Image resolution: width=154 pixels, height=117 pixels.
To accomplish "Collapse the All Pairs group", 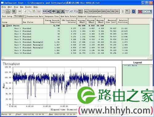I will point(7,26).
